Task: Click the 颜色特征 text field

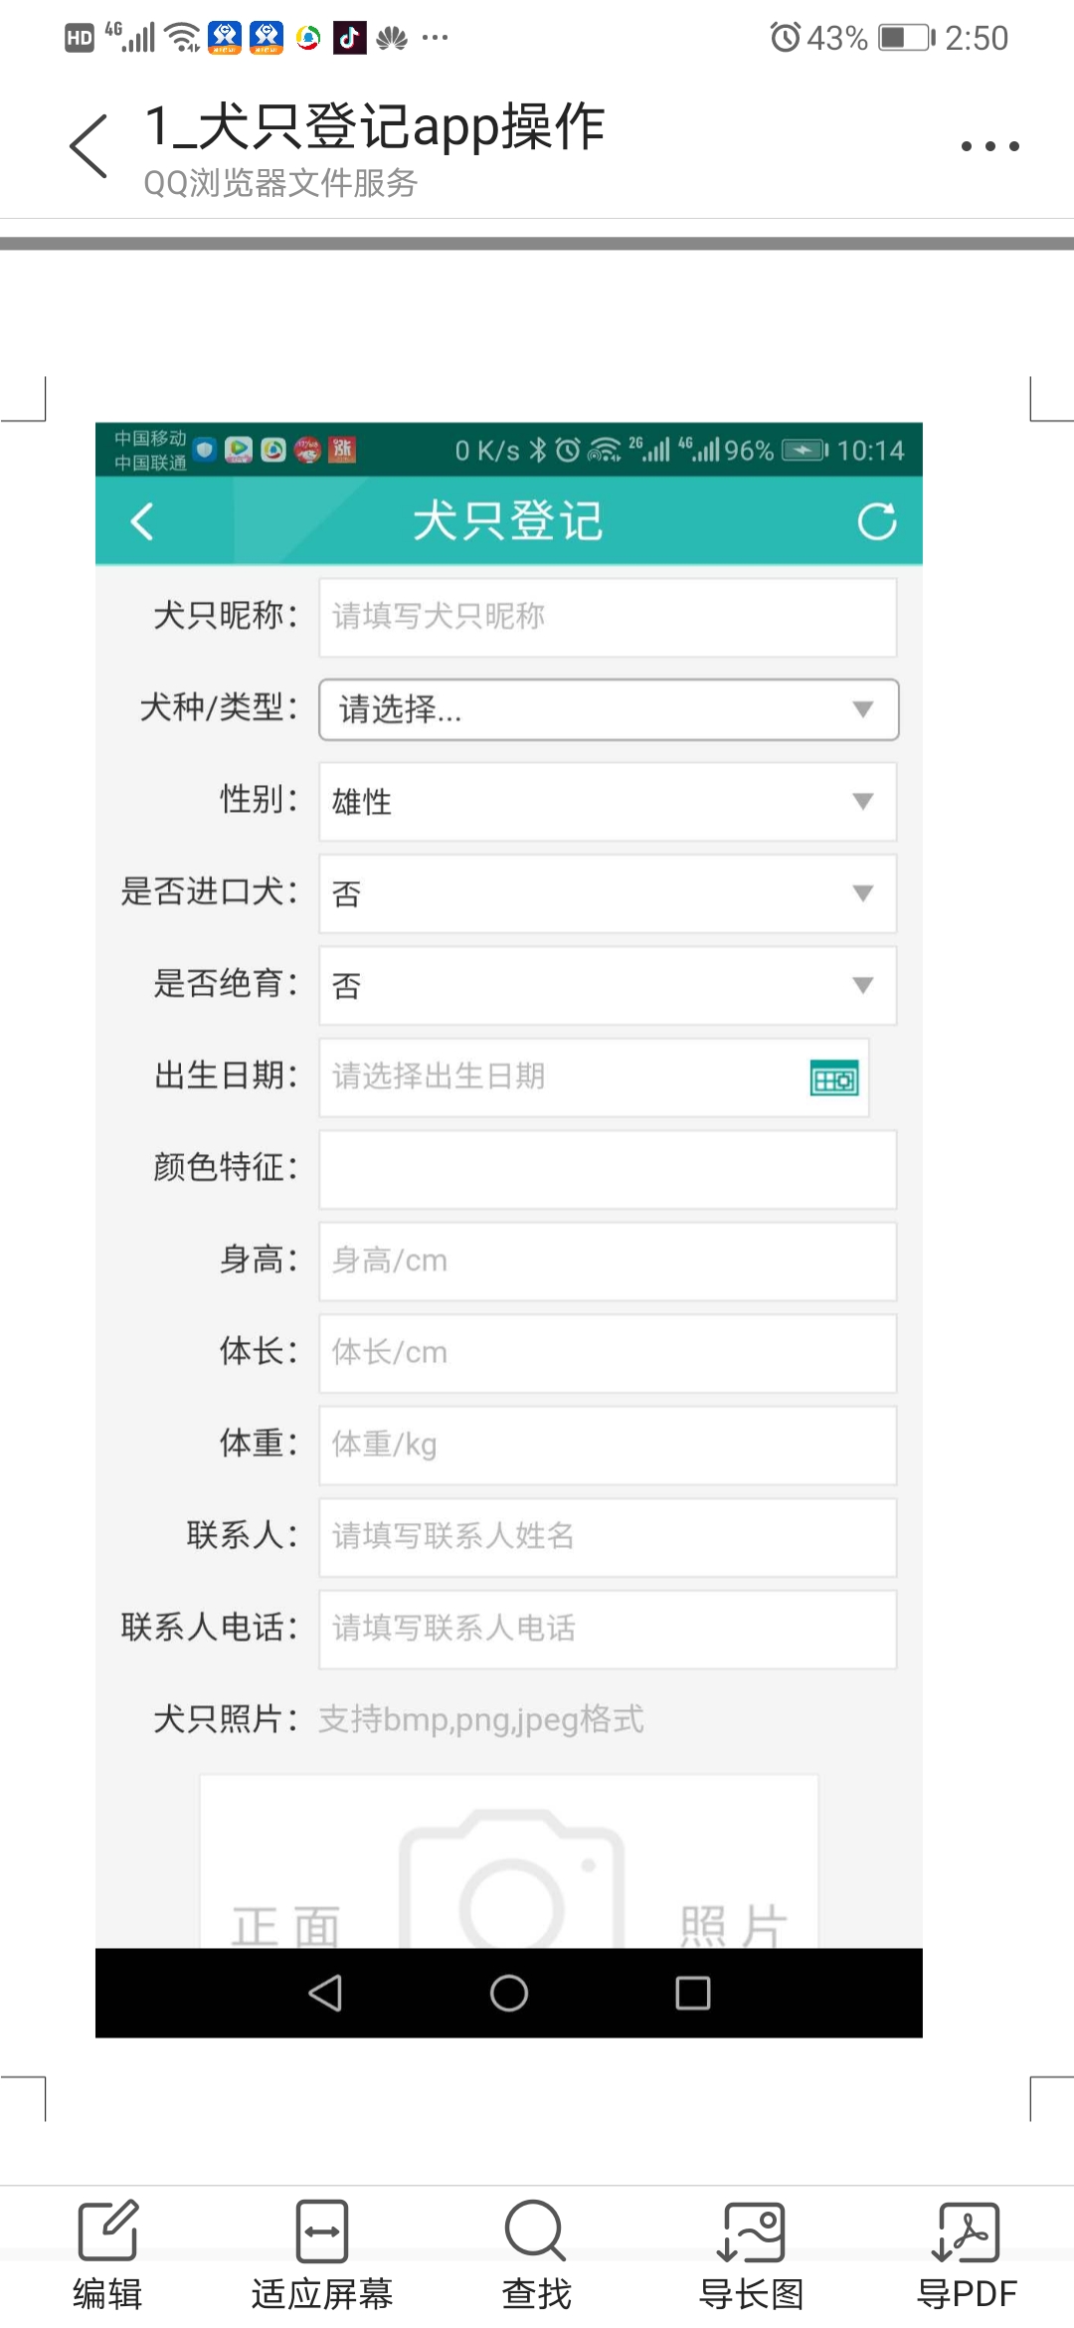Action: (608, 1169)
